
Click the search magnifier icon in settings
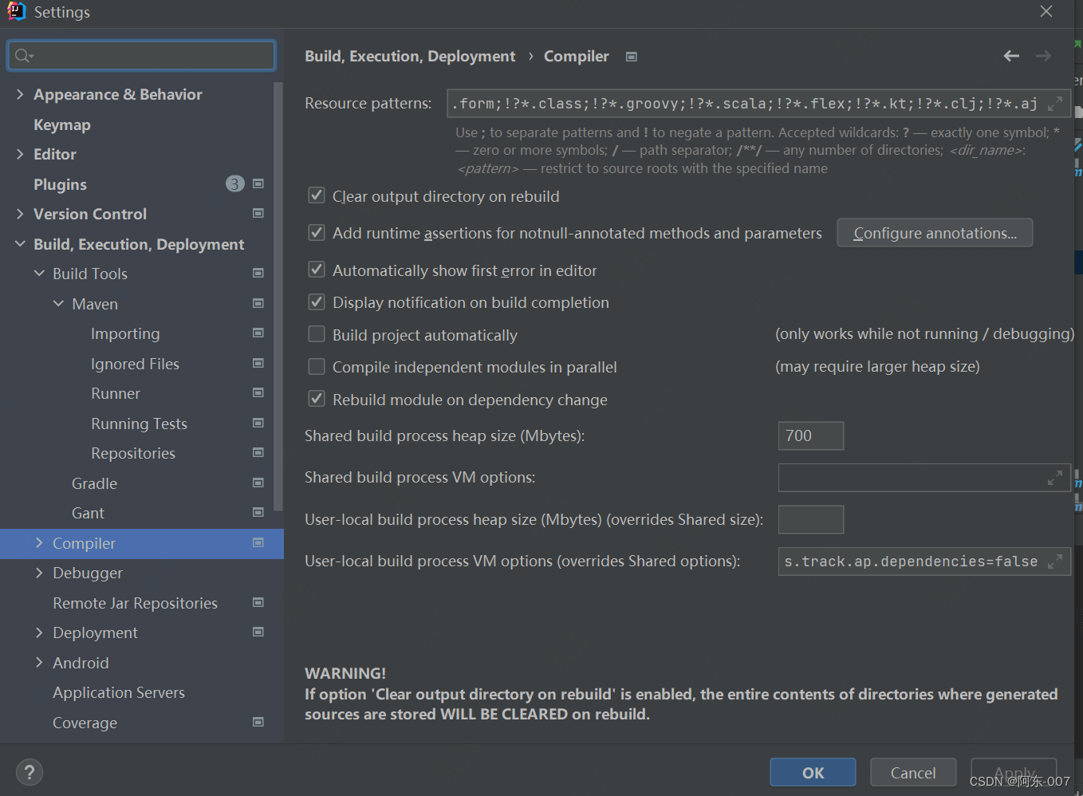23,55
